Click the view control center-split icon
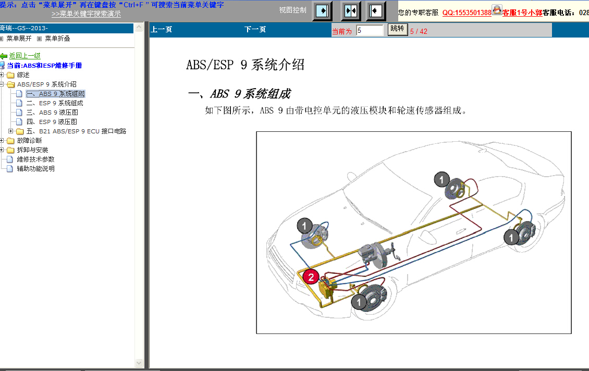 (x=351, y=11)
